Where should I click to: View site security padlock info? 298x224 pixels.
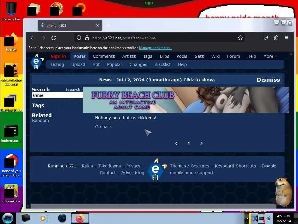coord(87,38)
